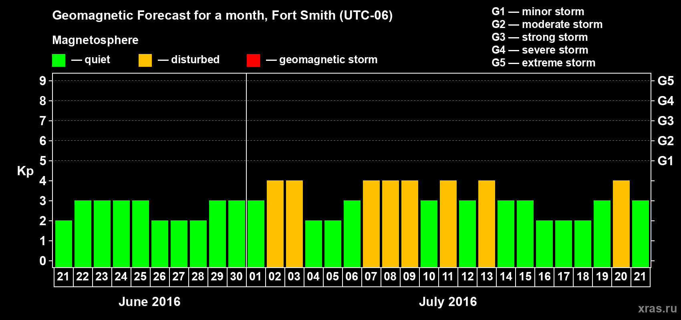Click date label 19 in July
The width and height of the screenshot is (681, 320).
pyautogui.click(x=602, y=276)
